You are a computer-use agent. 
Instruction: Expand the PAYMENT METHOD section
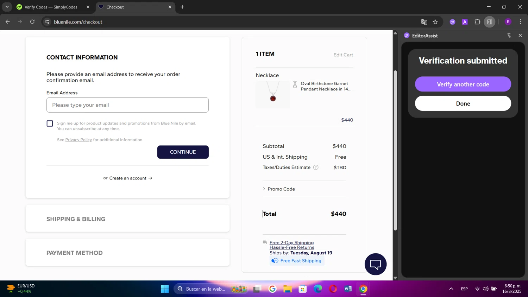click(127, 253)
